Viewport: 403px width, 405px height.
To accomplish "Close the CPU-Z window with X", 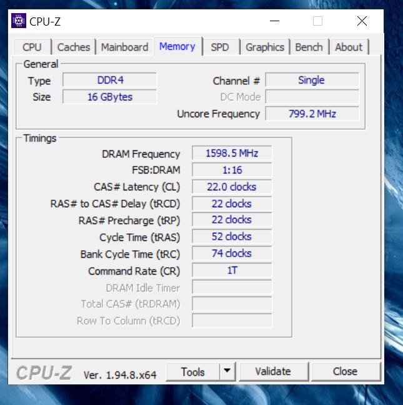I will 362,21.
